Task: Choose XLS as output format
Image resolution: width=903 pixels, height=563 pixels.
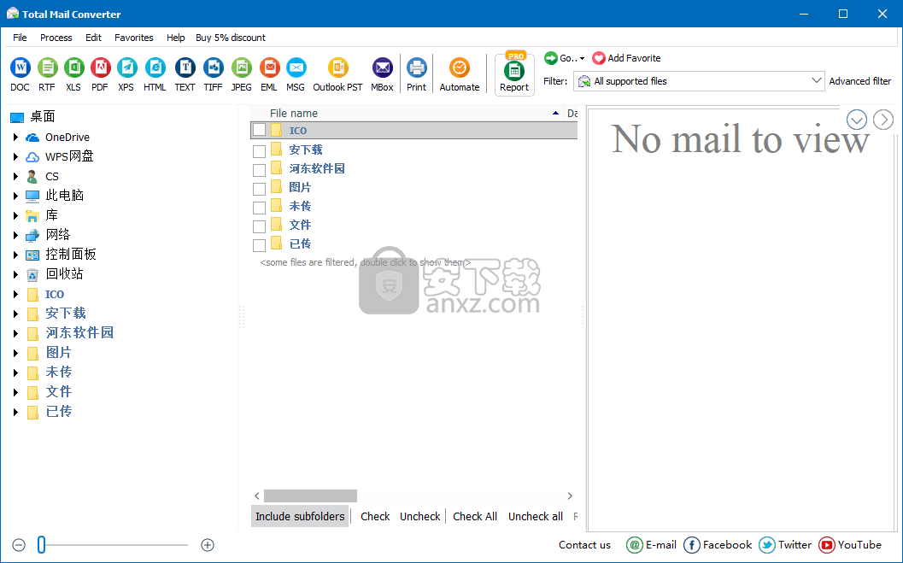Action: pyautogui.click(x=73, y=74)
